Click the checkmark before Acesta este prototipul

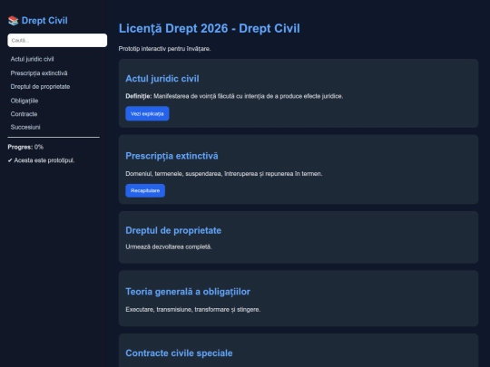point(10,160)
